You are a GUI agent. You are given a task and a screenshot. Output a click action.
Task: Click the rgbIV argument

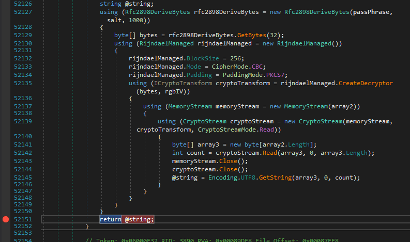[174, 92]
